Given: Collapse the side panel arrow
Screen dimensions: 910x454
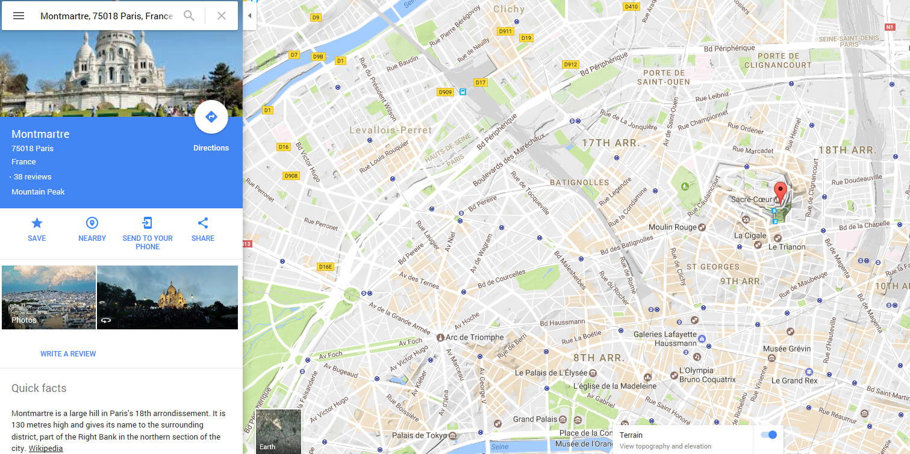Looking at the screenshot, I should 249,16.
